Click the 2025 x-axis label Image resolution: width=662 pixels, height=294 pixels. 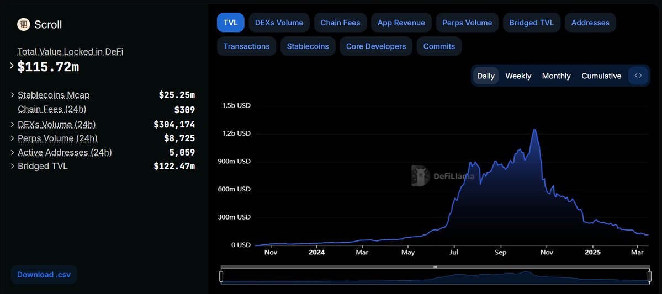[x=593, y=252]
